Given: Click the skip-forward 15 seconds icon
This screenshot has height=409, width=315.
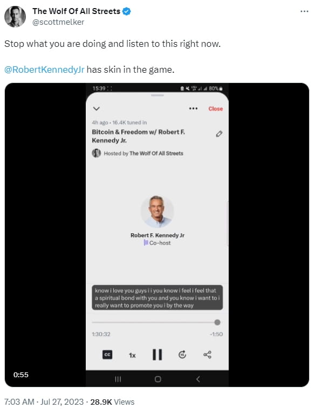Looking at the screenshot, I should 182,355.
